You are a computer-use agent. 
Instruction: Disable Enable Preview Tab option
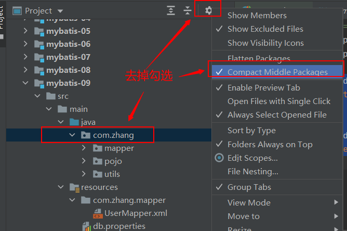pyautogui.click(x=277, y=88)
